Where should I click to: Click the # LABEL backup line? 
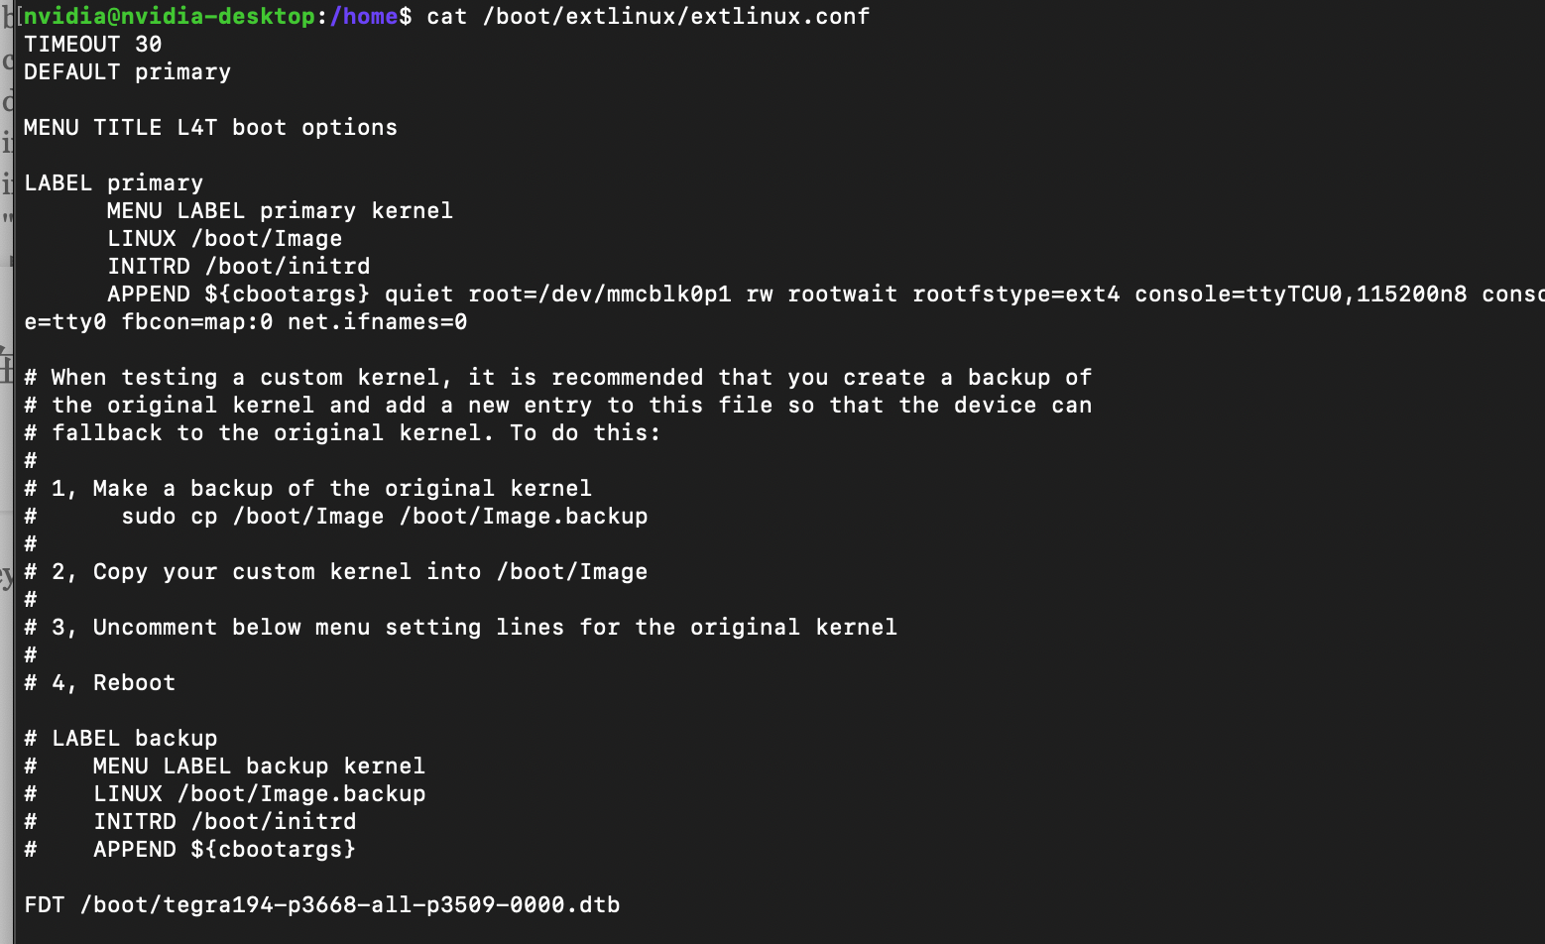pos(121,738)
